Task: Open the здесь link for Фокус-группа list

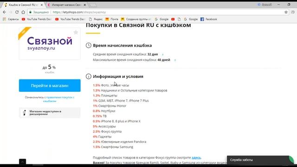Action: click(196, 158)
